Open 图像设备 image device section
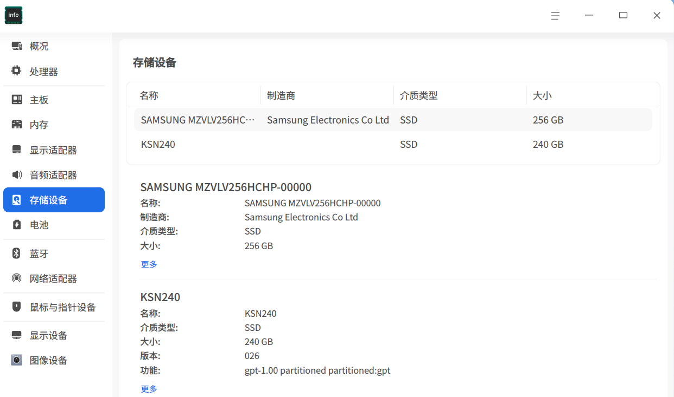The image size is (674, 397). [x=54, y=360]
